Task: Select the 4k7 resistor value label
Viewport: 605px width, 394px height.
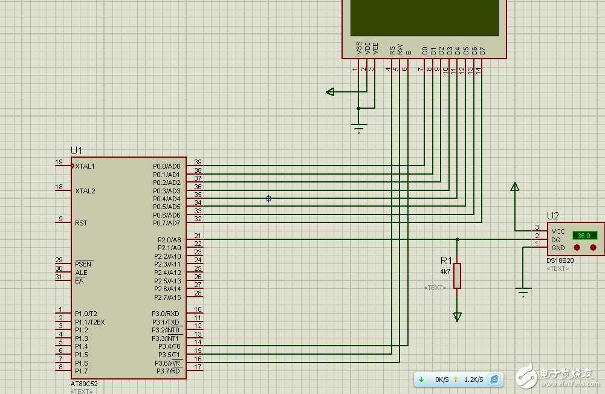Action: [445, 272]
